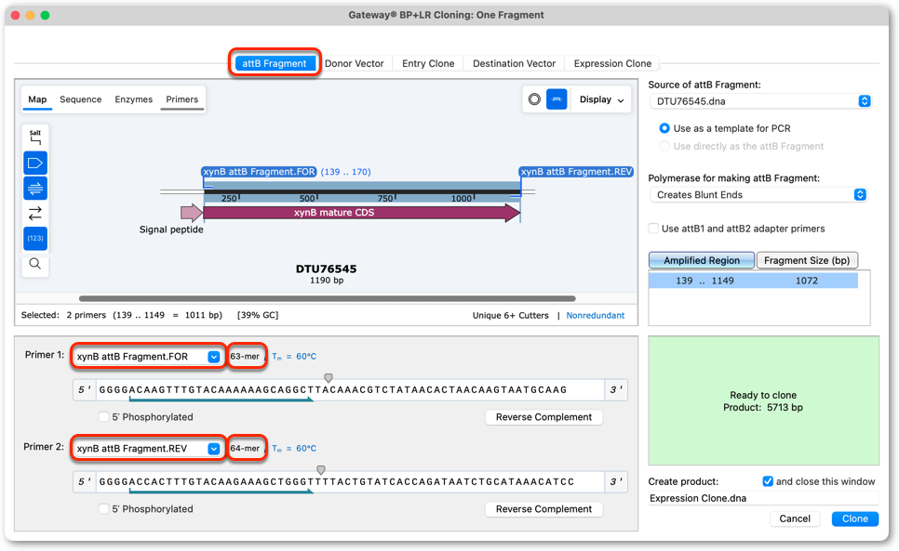
Task: Switch to circular map view icon
Action: point(534,99)
